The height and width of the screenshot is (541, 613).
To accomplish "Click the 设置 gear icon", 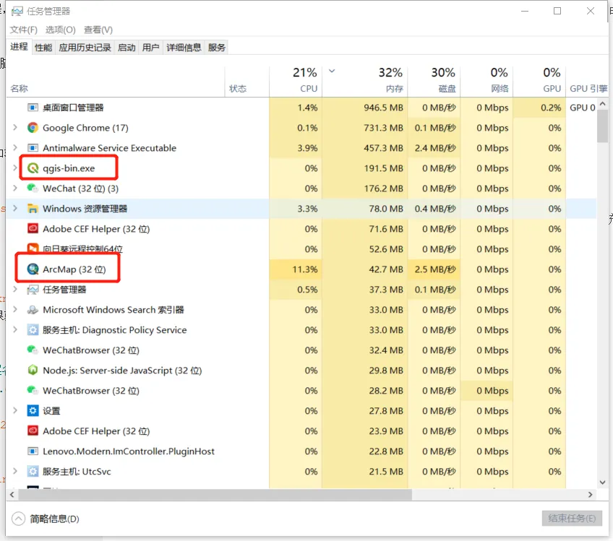I will pyautogui.click(x=33, y=411).
